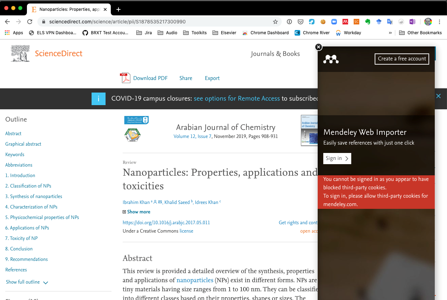The image size is (447, 300).
Task: Close the Mendeley Web Importer panel
Action: tap(318, 47)
